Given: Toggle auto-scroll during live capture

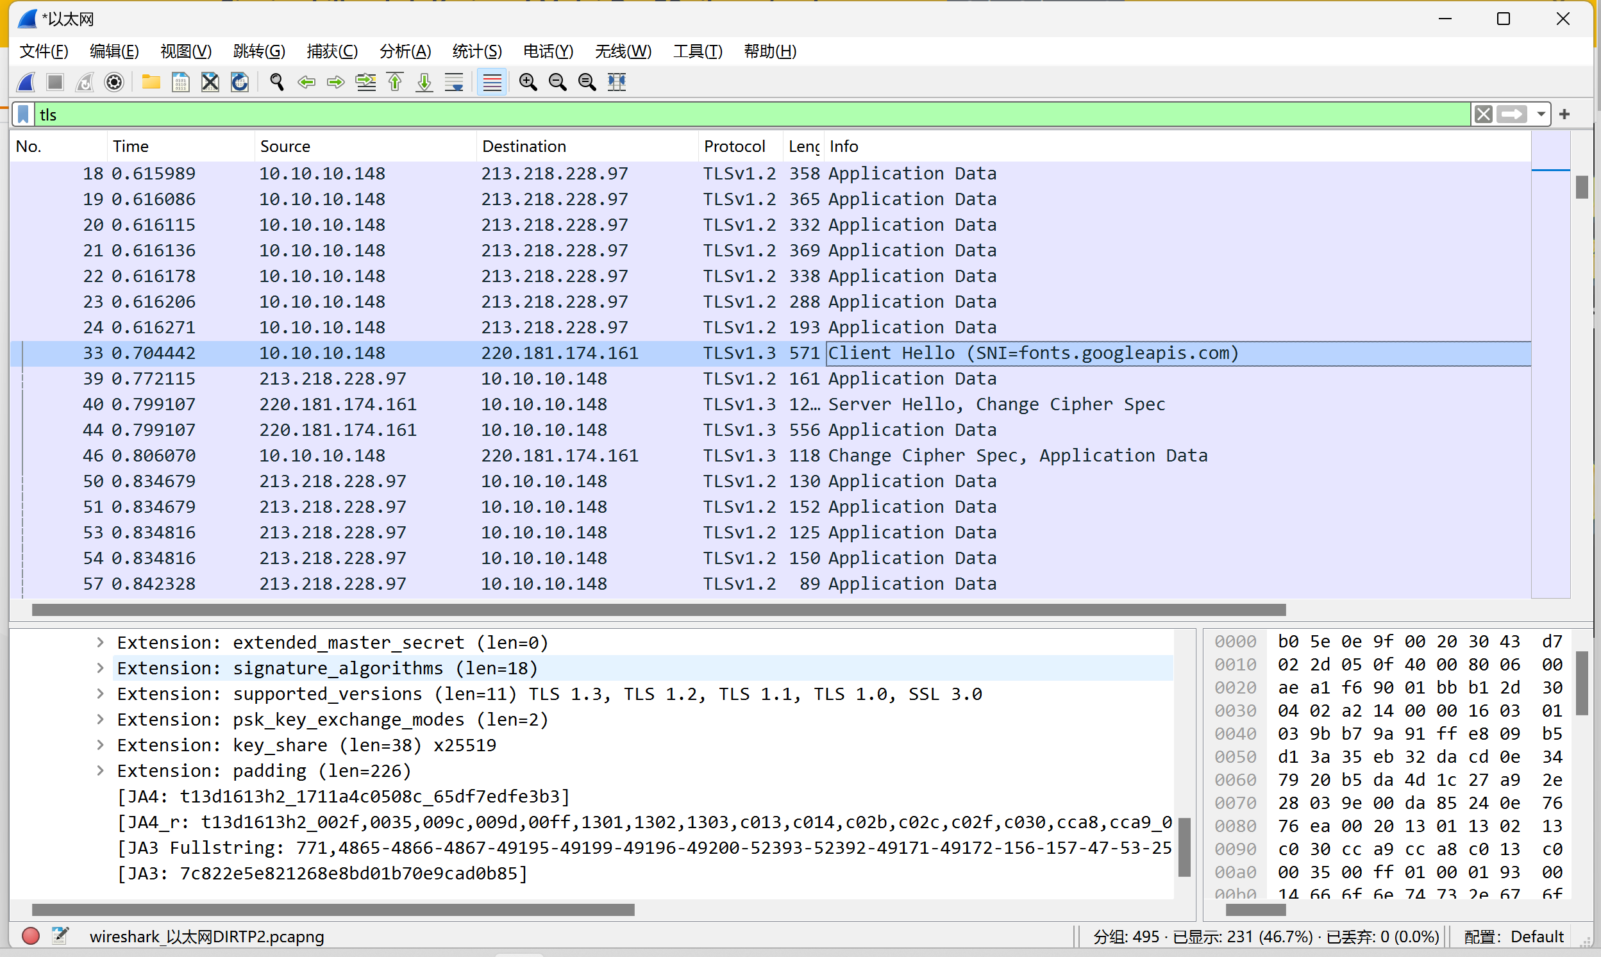Looking at the screenshot, I should pyautogui.click(x=454, y=82).
